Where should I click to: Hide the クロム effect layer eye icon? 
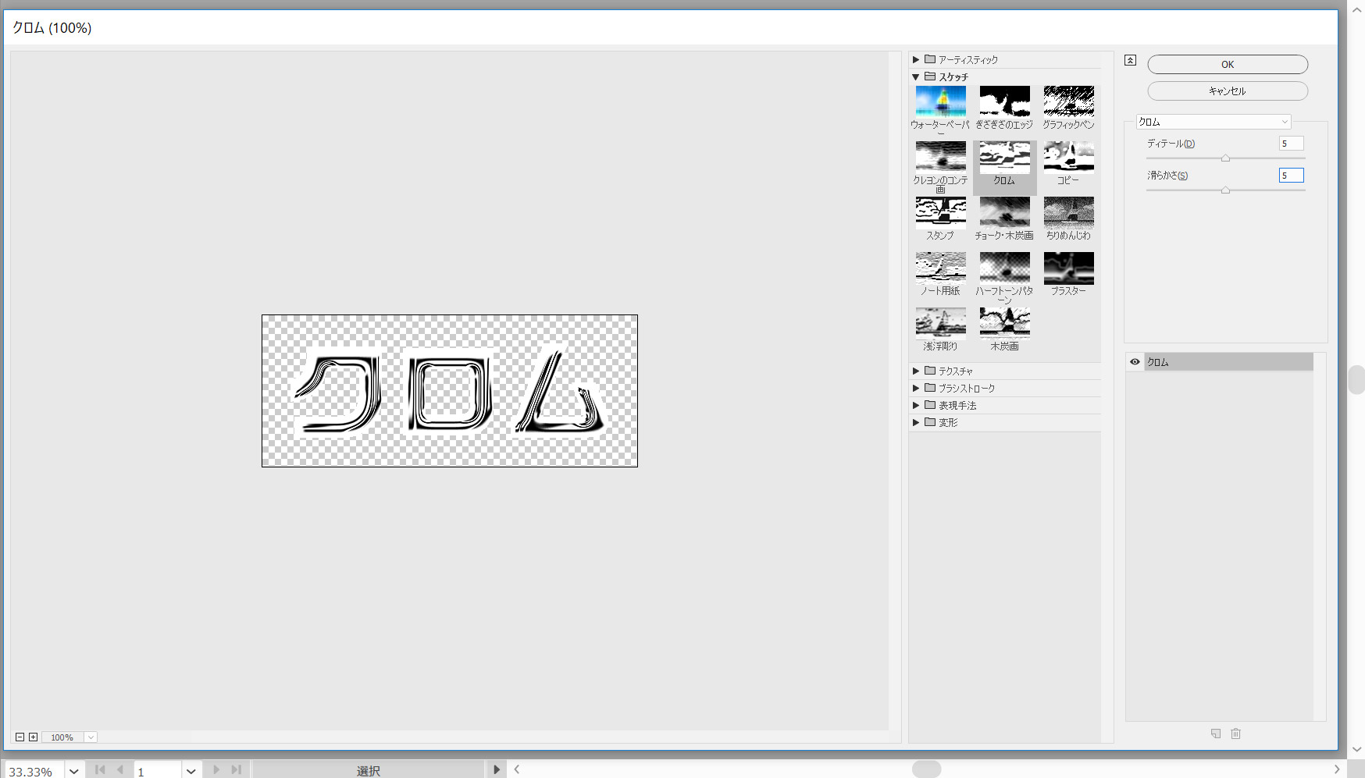coord(1135,362)
